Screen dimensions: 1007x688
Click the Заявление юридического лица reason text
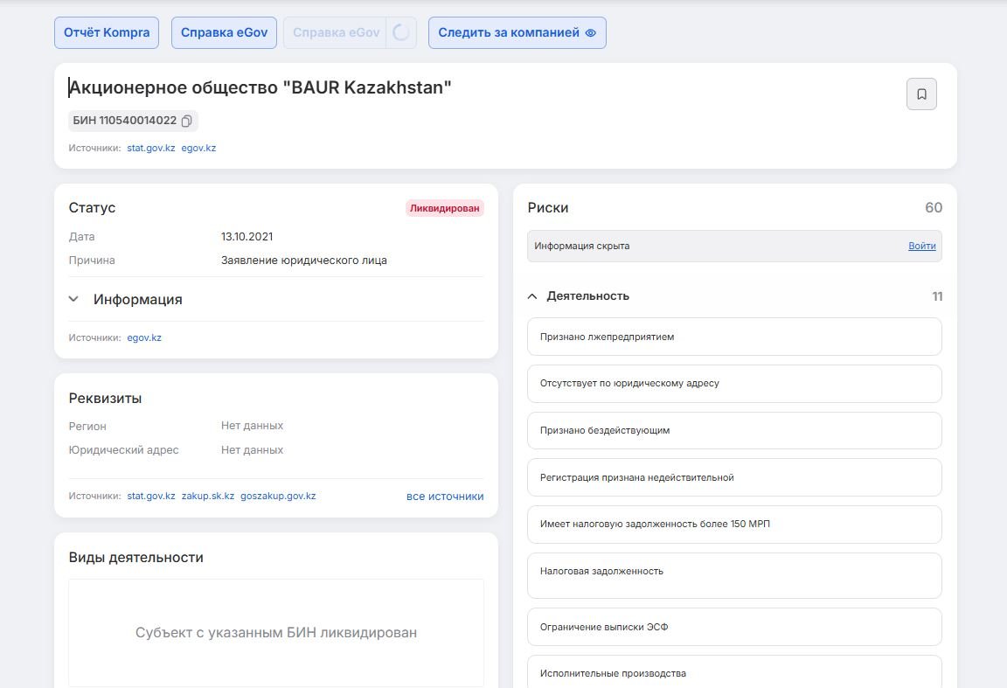(x=304, y=261)
